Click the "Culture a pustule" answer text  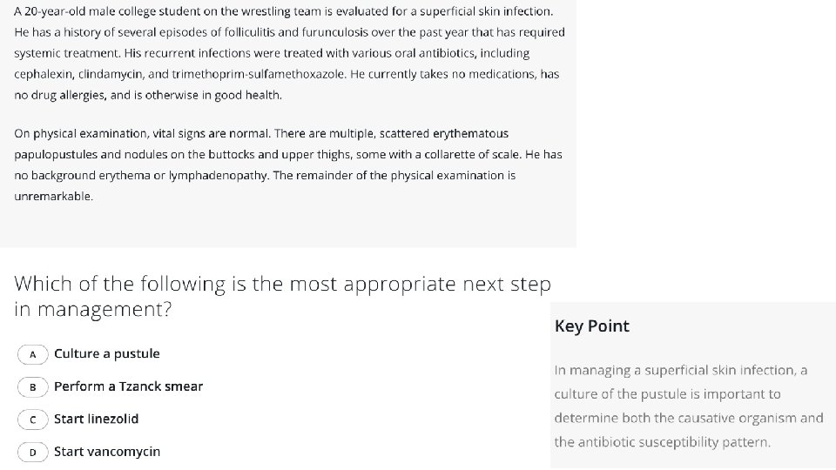pos(106,354)
